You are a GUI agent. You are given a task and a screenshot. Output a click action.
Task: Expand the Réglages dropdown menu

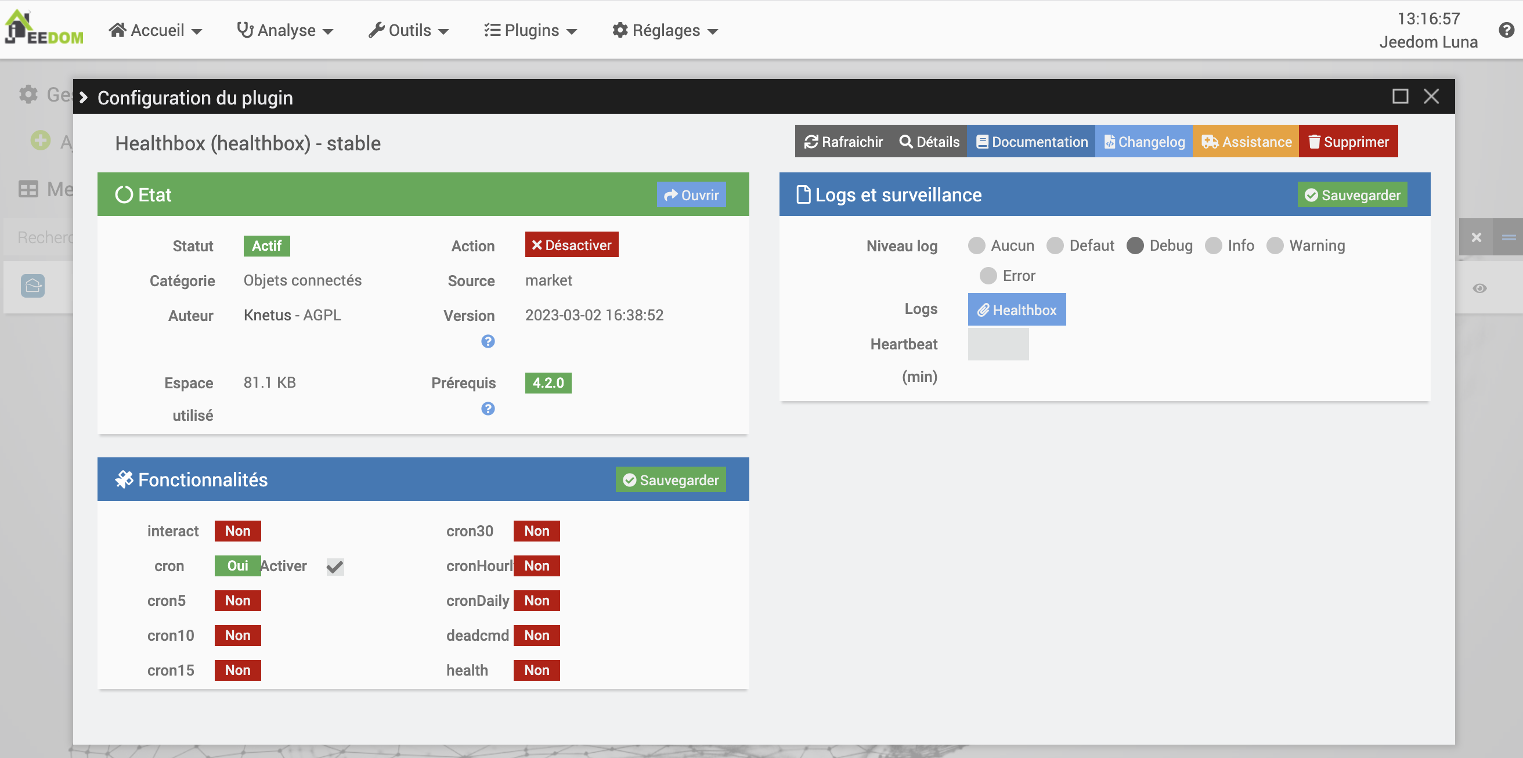tap(665, 30)
